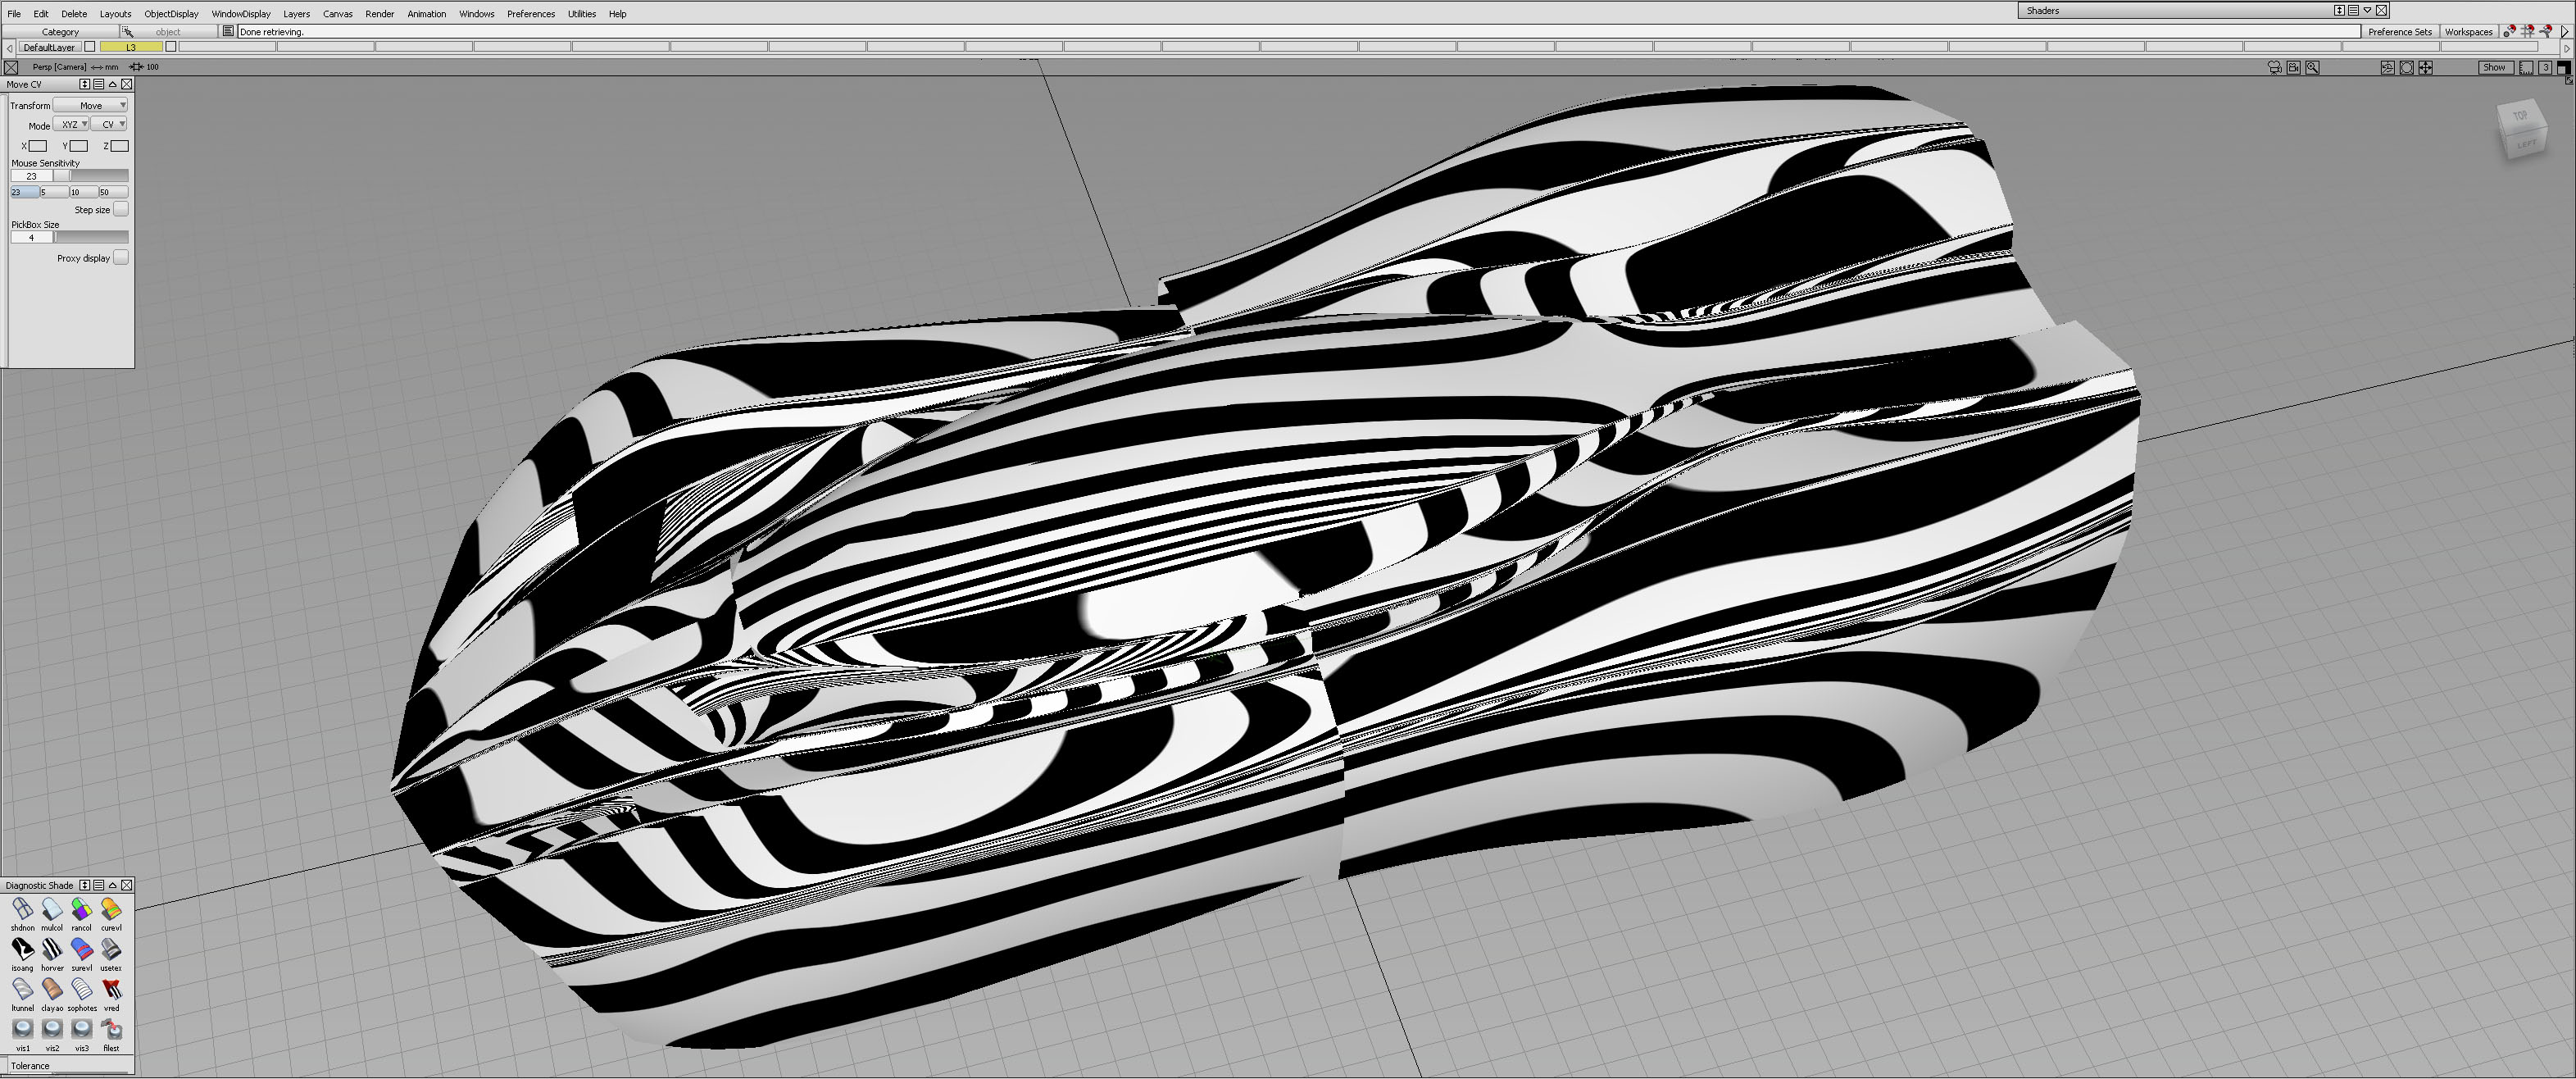Adjust the PickBox Size slider
Screen dimensions: 2576x1079
click(x=90, y=237)
